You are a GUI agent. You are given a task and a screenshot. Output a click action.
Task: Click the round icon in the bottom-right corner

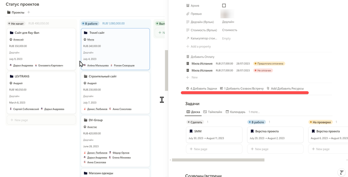tap(341, 172)
